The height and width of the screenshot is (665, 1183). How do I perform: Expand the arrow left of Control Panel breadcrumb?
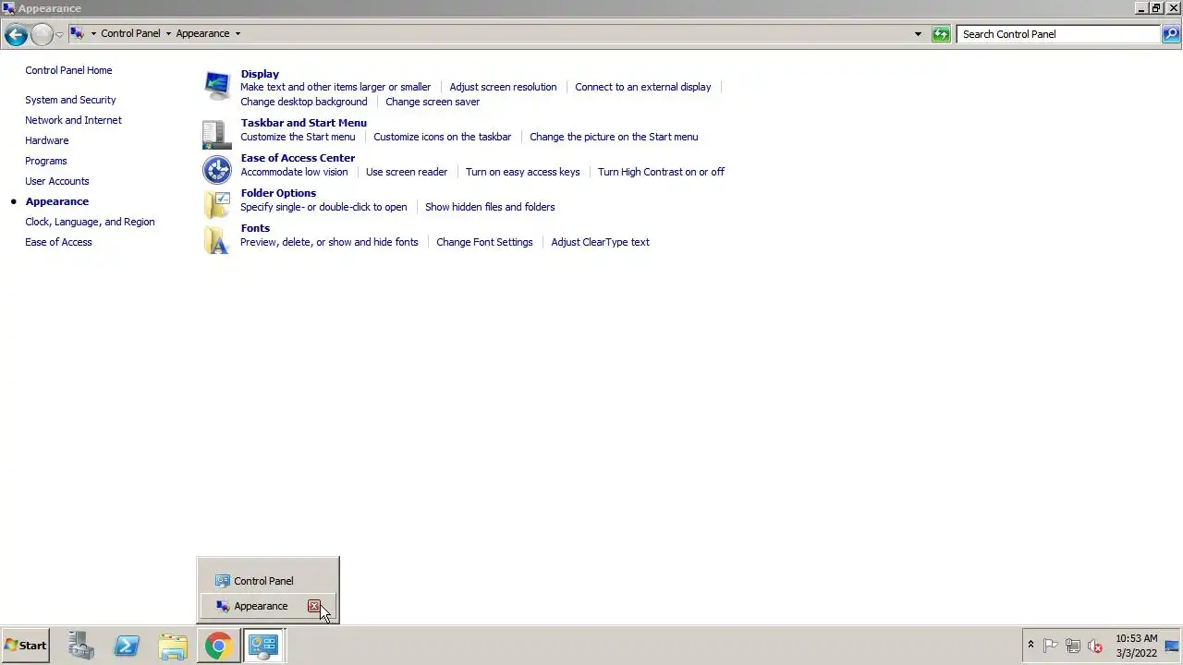tap(93, 33)
